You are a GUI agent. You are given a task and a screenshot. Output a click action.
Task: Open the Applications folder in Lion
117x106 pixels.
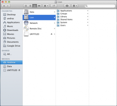click(73, 11)
